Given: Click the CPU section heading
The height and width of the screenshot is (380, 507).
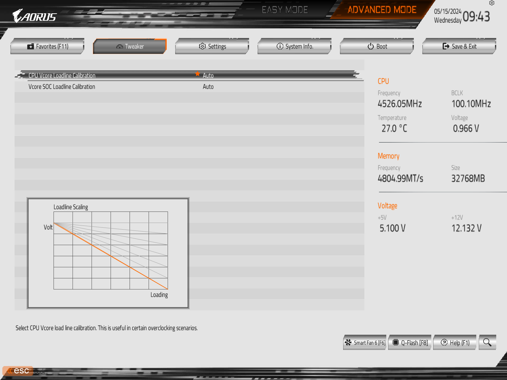Looking at the screenshot, I should [x=383, y=81].
